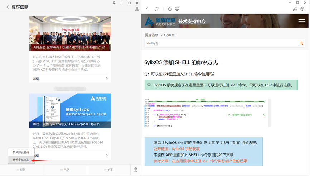The width and height of the screenshot is (310, 176).
Task: Pin the chat window with pushpin icon
Action: click(114, 3)
